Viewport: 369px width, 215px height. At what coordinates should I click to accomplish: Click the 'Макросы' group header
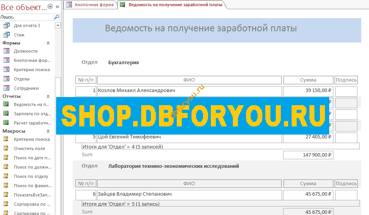[14, 131]
